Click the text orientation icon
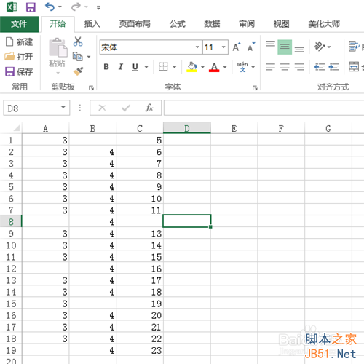364x364 pixels. coord(320,47)
